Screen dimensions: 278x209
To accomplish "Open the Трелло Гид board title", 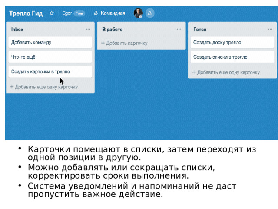I will click(x=26, y=13).
